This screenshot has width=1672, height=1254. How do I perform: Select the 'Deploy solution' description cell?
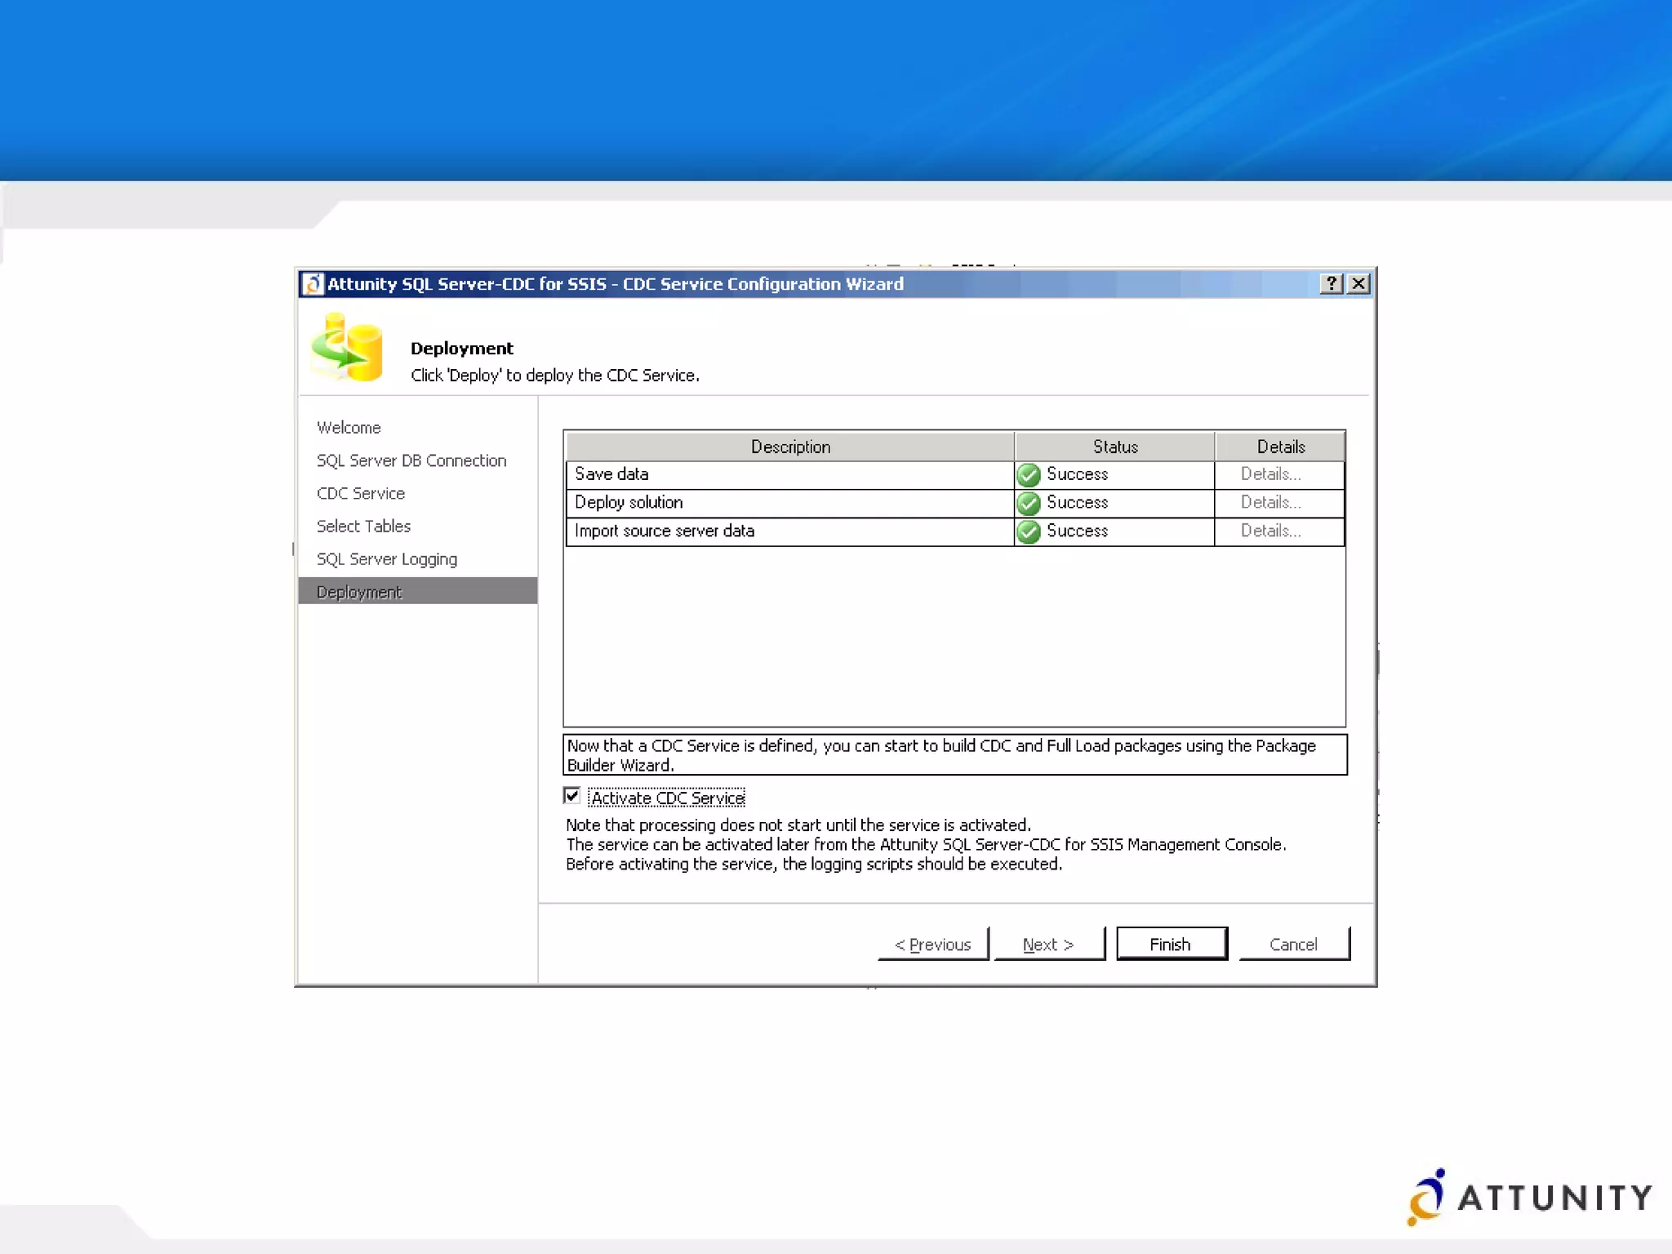pyautogui.click(x=790, y=503)
